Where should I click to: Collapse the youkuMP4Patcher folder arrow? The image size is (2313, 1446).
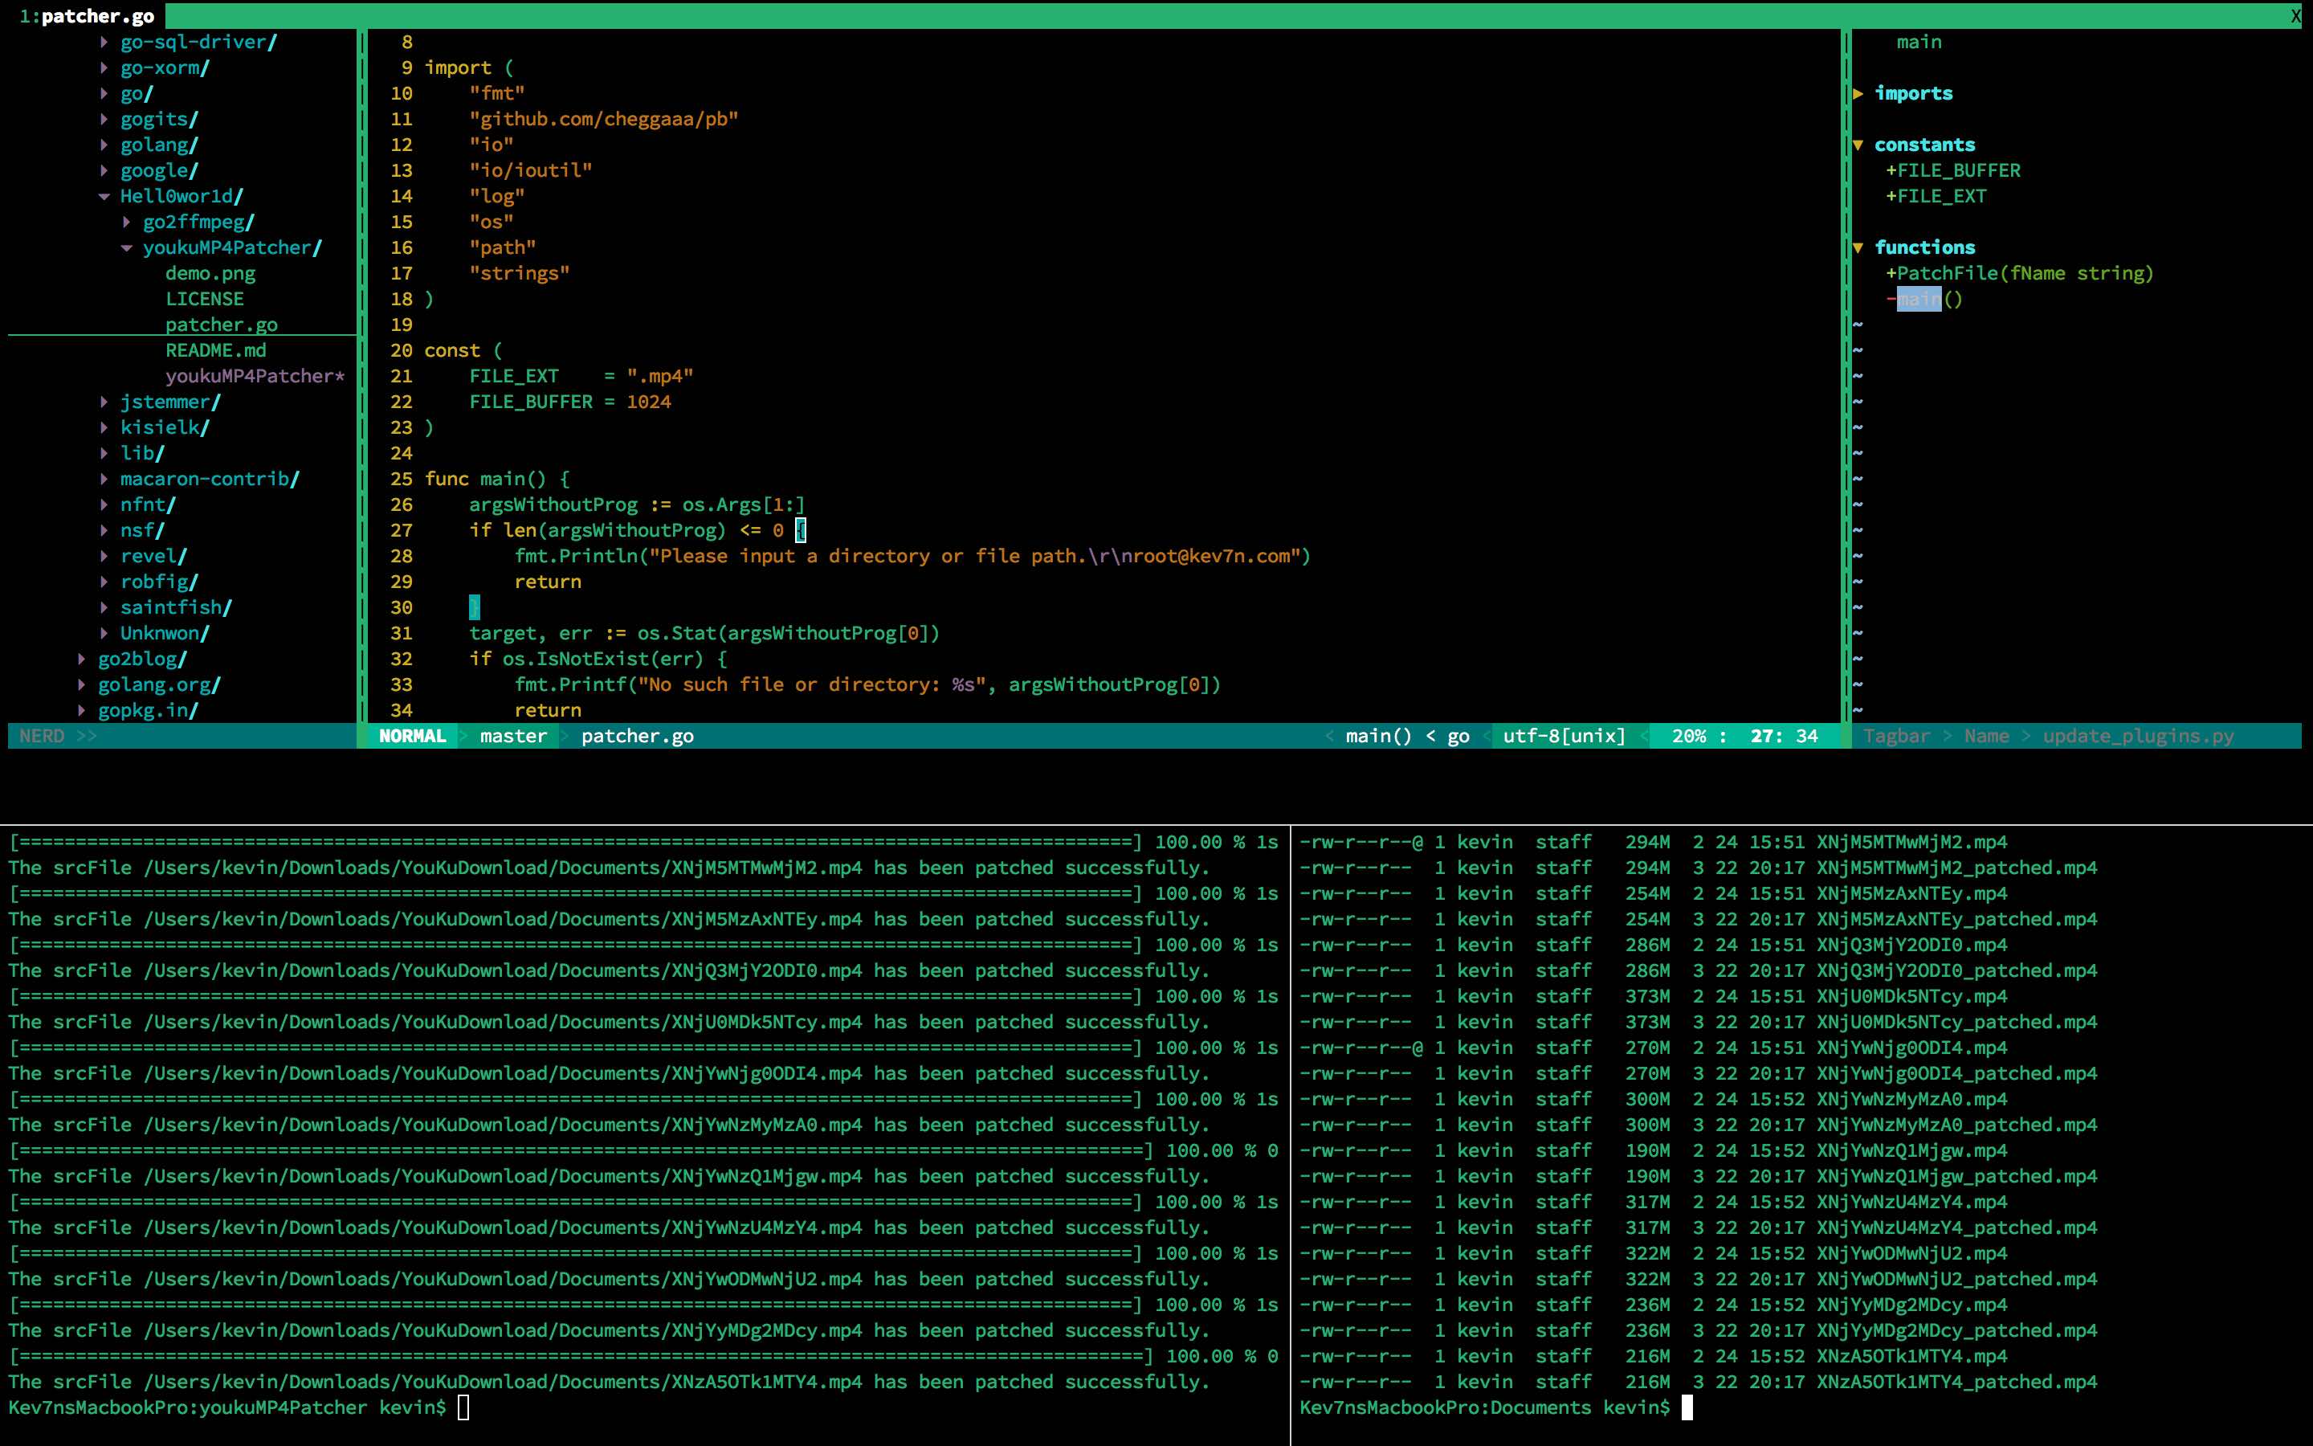tap(126, 247)
